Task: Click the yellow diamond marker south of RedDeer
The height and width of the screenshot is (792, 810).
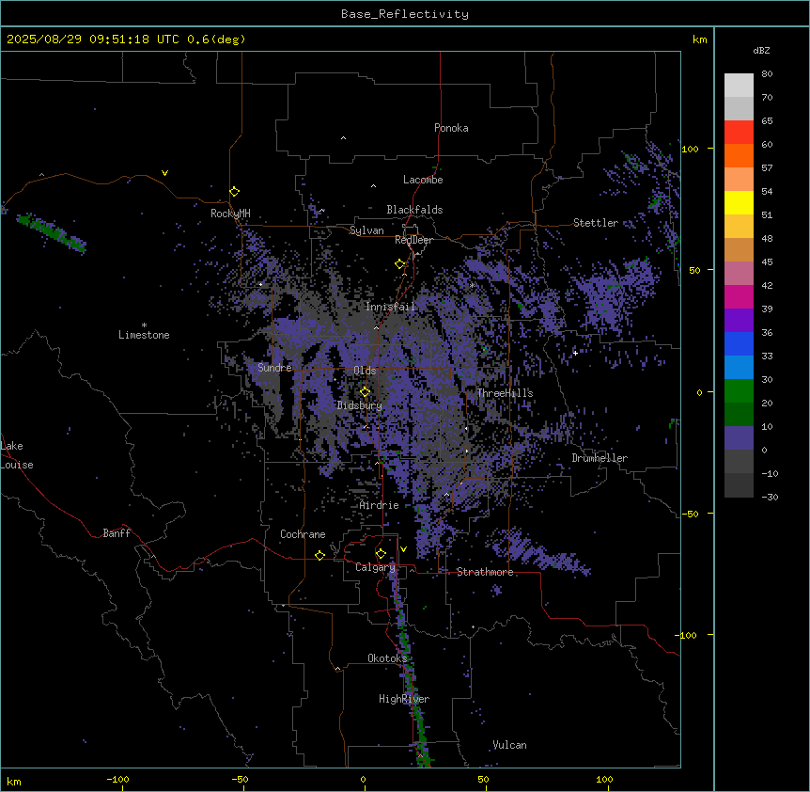Action: pos(400,264)
